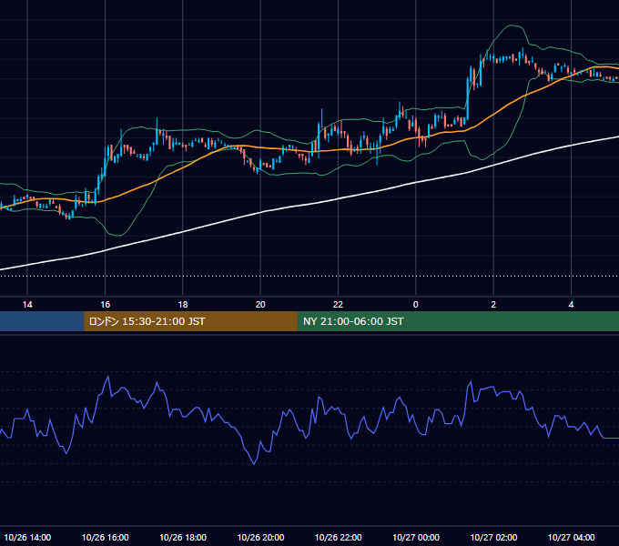Click the 10/26 20:00 date label
The image size is (619, 546).
[x=260, y=537]
